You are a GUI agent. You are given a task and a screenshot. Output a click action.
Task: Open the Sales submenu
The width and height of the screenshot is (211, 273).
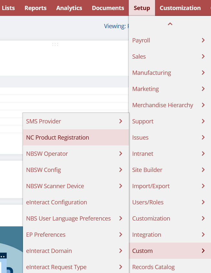(139, 56)
